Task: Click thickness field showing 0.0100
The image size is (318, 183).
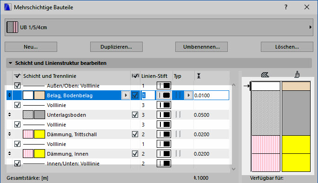Action: (x=212, y=95)
